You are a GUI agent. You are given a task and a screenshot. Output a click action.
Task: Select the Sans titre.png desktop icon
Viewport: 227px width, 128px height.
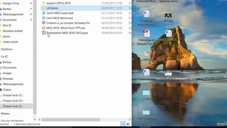(146, 113)
